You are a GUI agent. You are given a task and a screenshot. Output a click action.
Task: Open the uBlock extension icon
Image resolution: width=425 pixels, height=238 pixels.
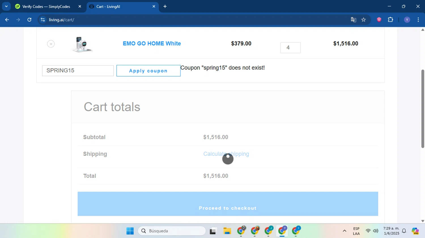coord(379,20)
